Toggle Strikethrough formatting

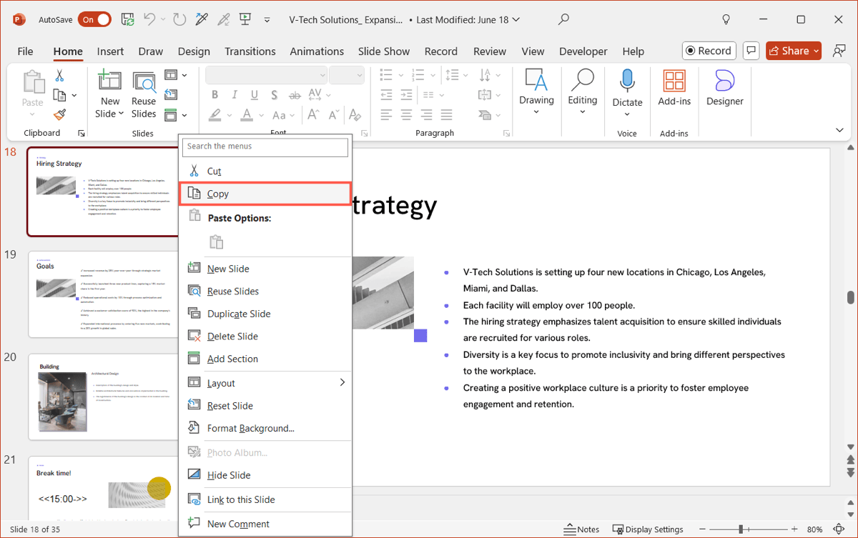coord(294,94)
